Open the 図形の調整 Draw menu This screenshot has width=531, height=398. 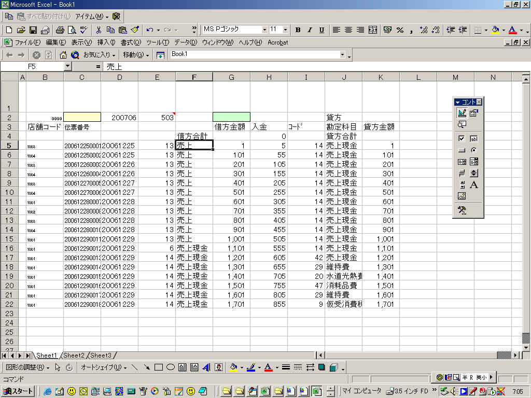point(27,367)
